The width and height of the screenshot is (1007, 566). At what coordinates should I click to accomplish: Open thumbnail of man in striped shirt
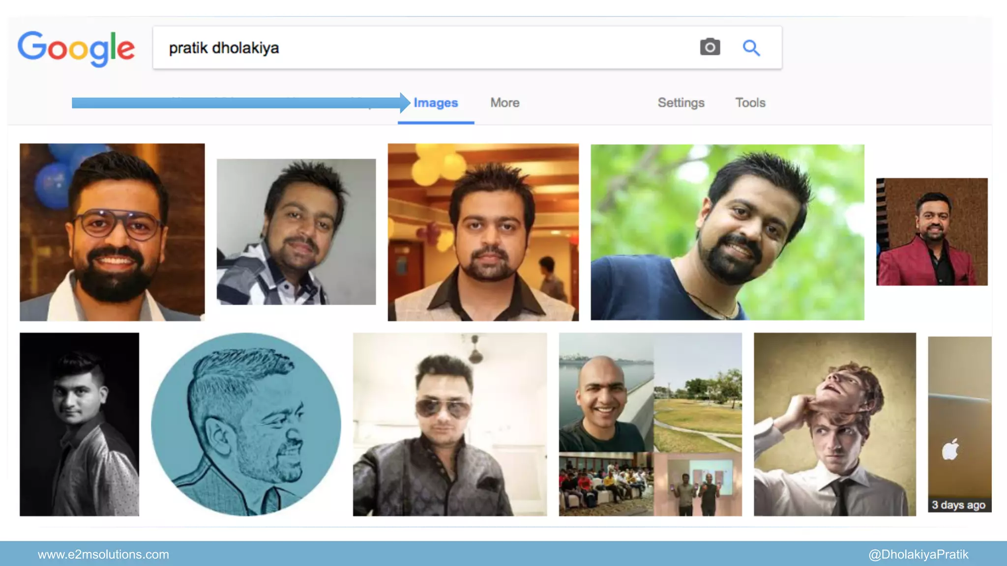[296, 231]
